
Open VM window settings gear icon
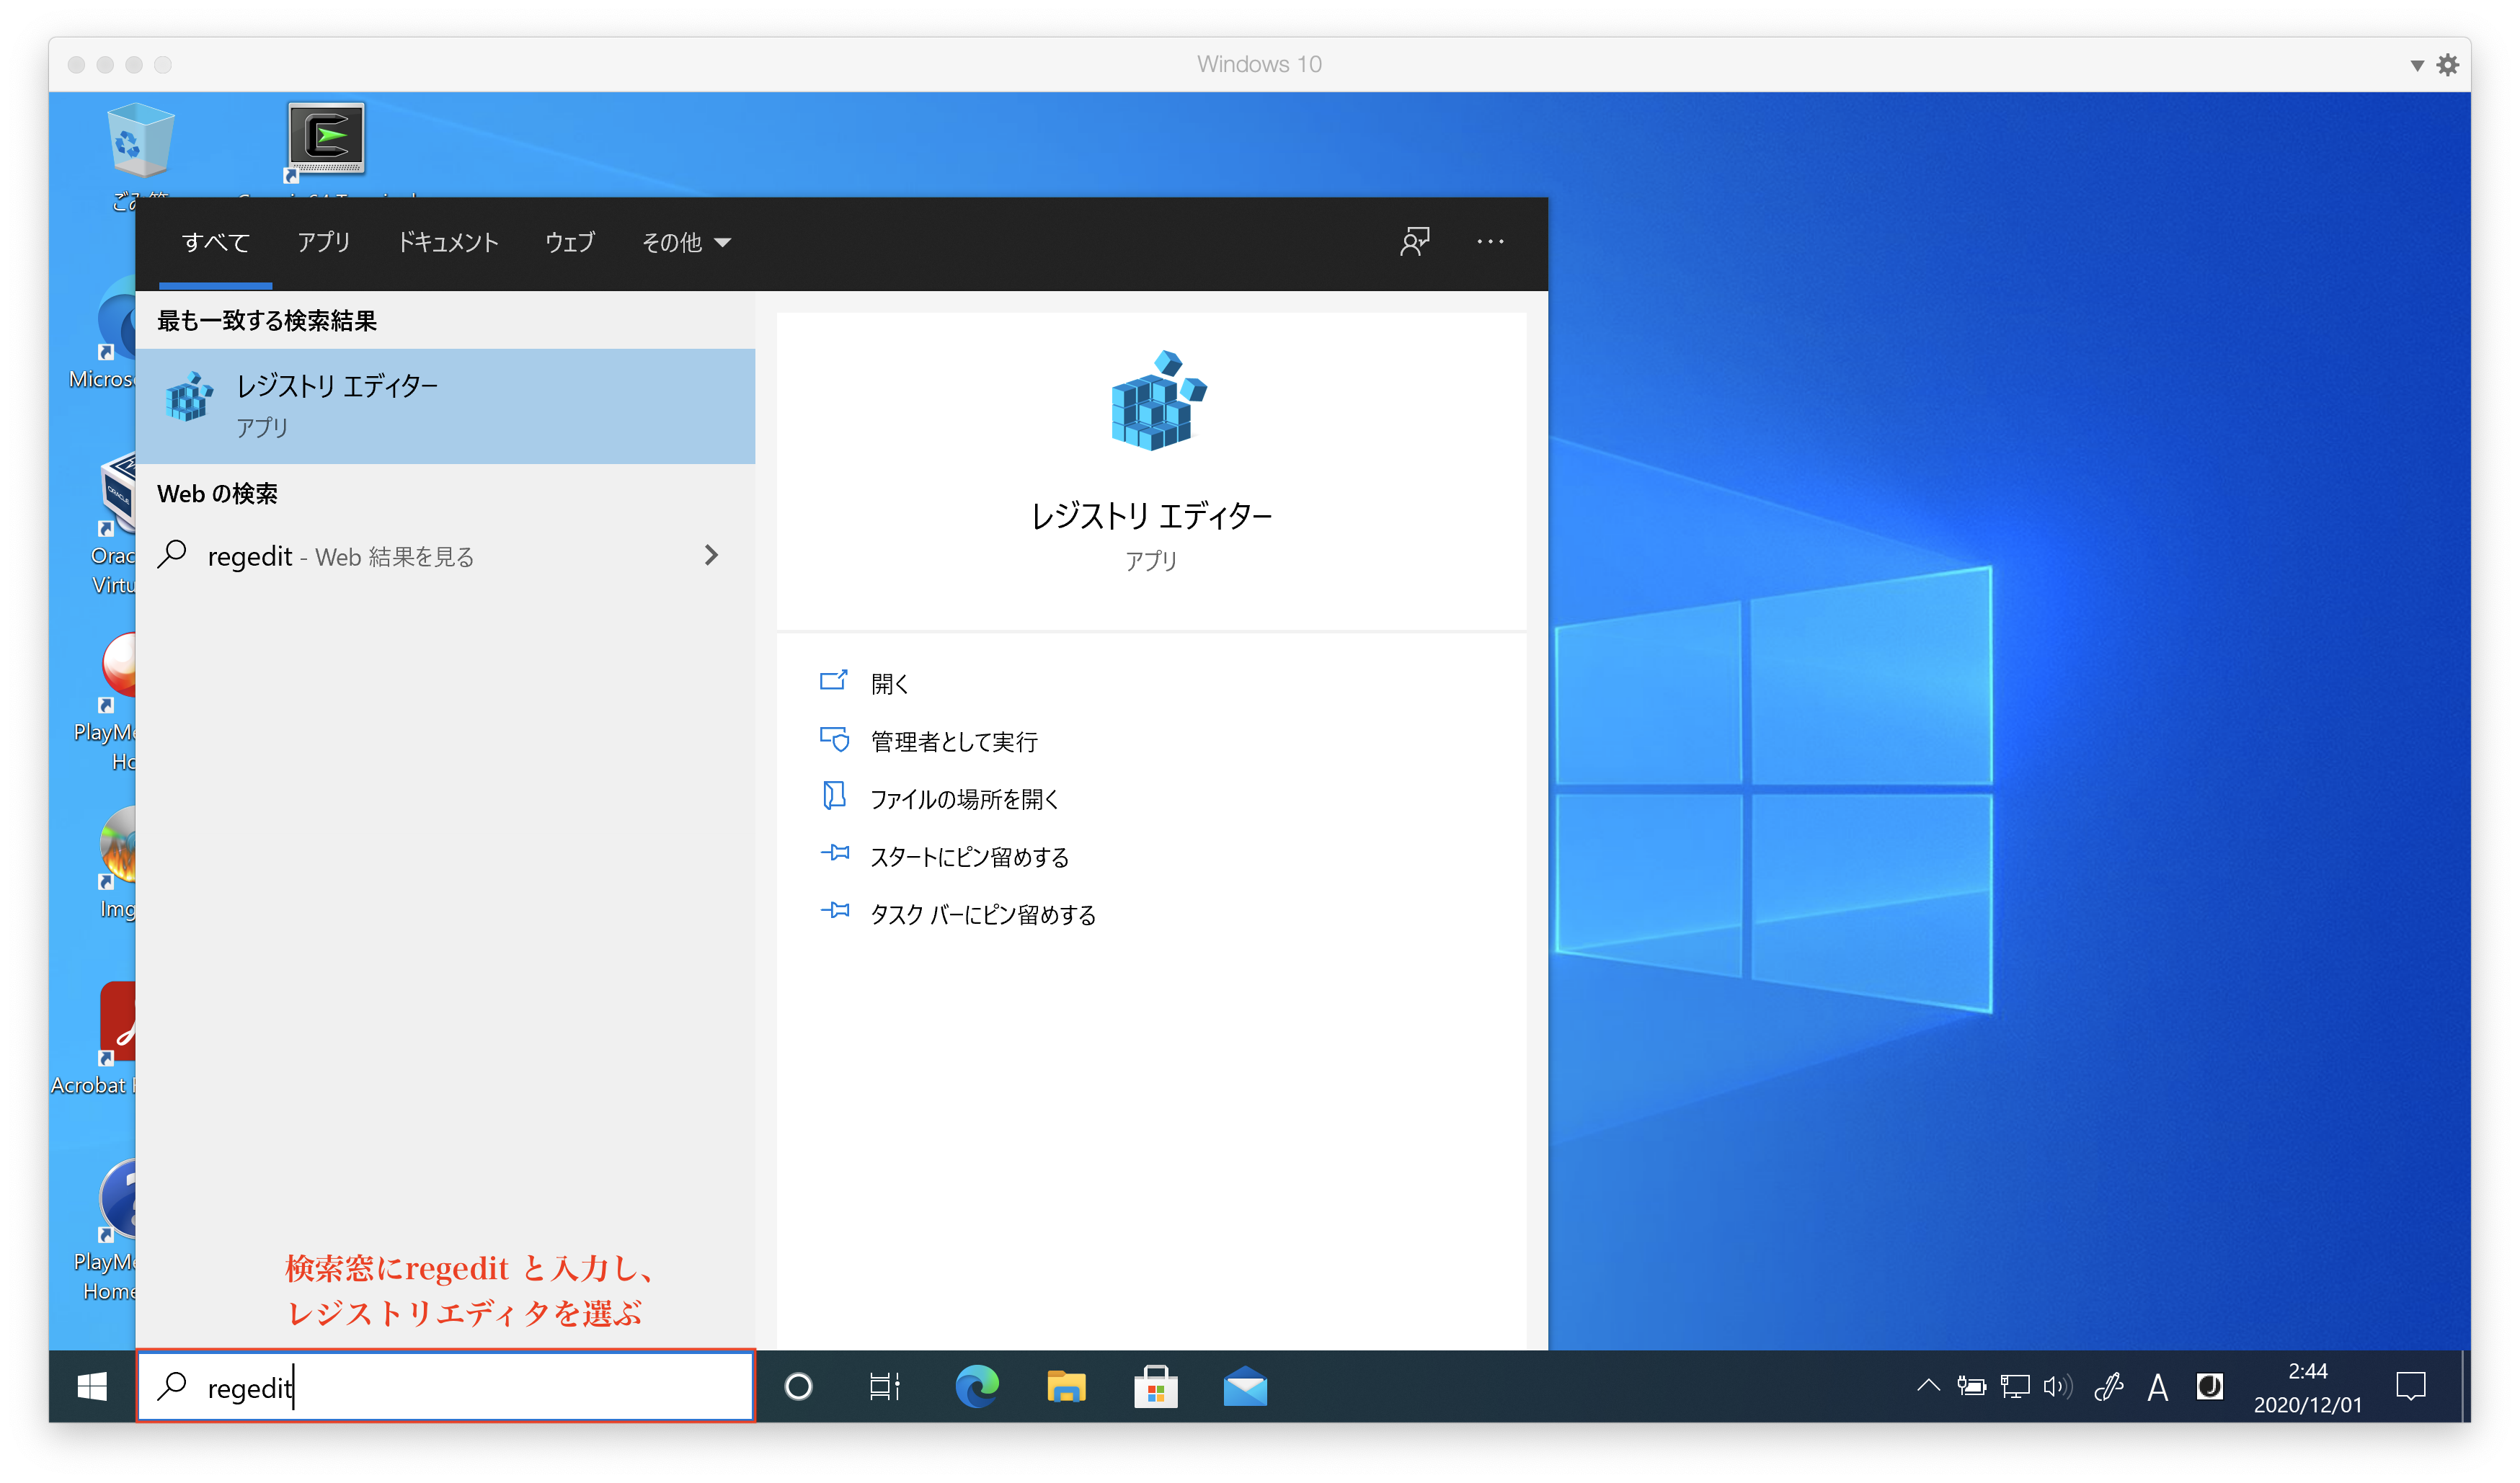point(2447,65)
